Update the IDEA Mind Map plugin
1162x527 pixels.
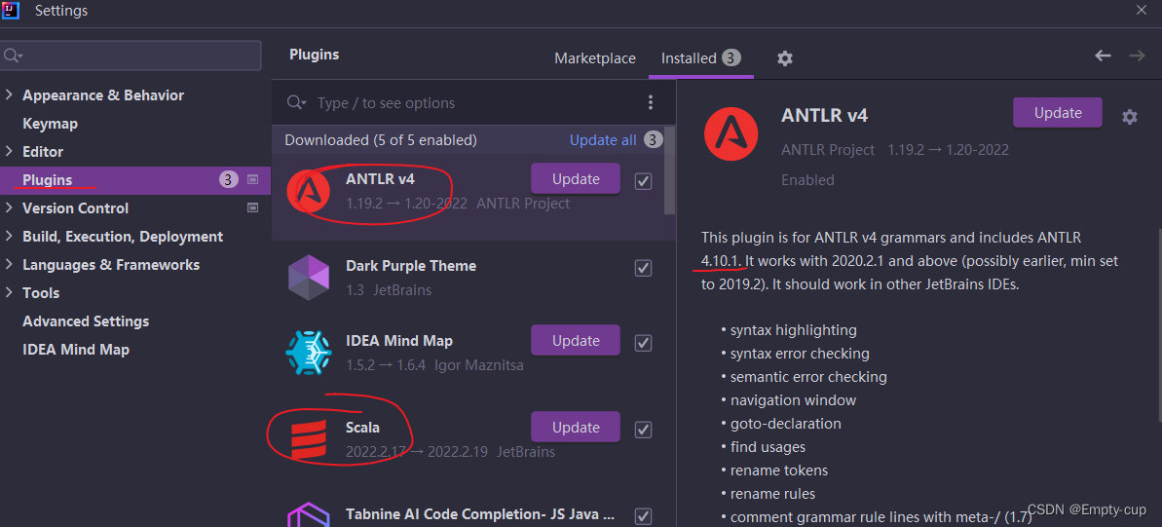(576, 340)
